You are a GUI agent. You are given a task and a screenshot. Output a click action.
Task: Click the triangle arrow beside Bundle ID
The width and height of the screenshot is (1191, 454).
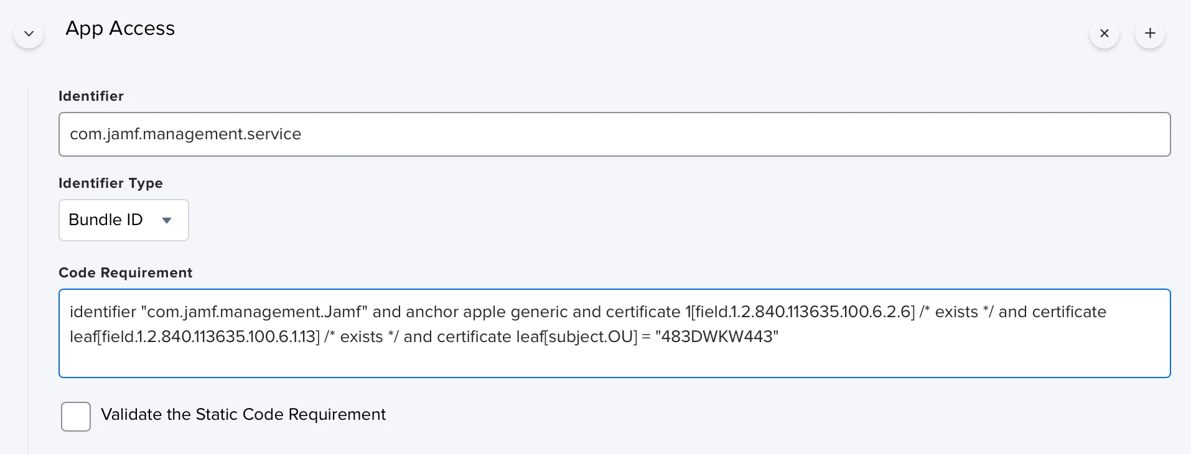[167, 220]
